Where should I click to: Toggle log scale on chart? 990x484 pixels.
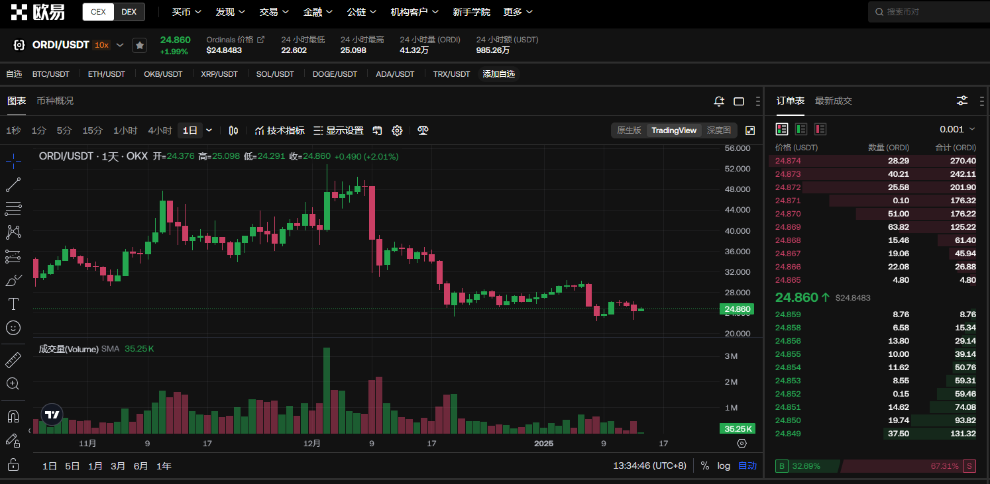[724, 465]
